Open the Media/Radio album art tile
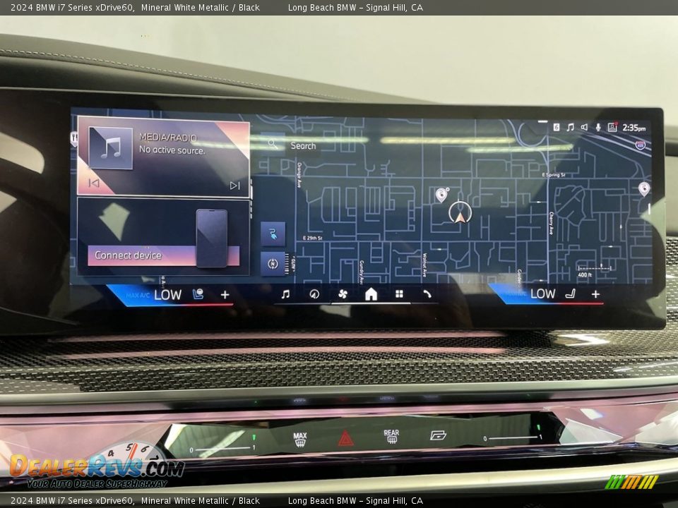Viewport: 678px width, 508px height. coord(111,147)
